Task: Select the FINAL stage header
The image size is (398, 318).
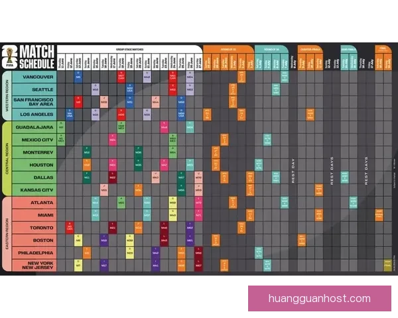Action: click(383, 49)
